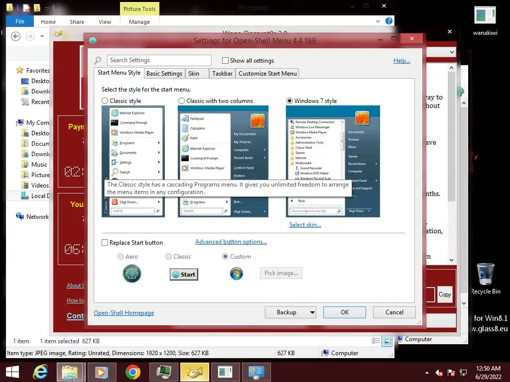
Task: Open the Recycle Bin desktop icon
Action: point(485,279)
